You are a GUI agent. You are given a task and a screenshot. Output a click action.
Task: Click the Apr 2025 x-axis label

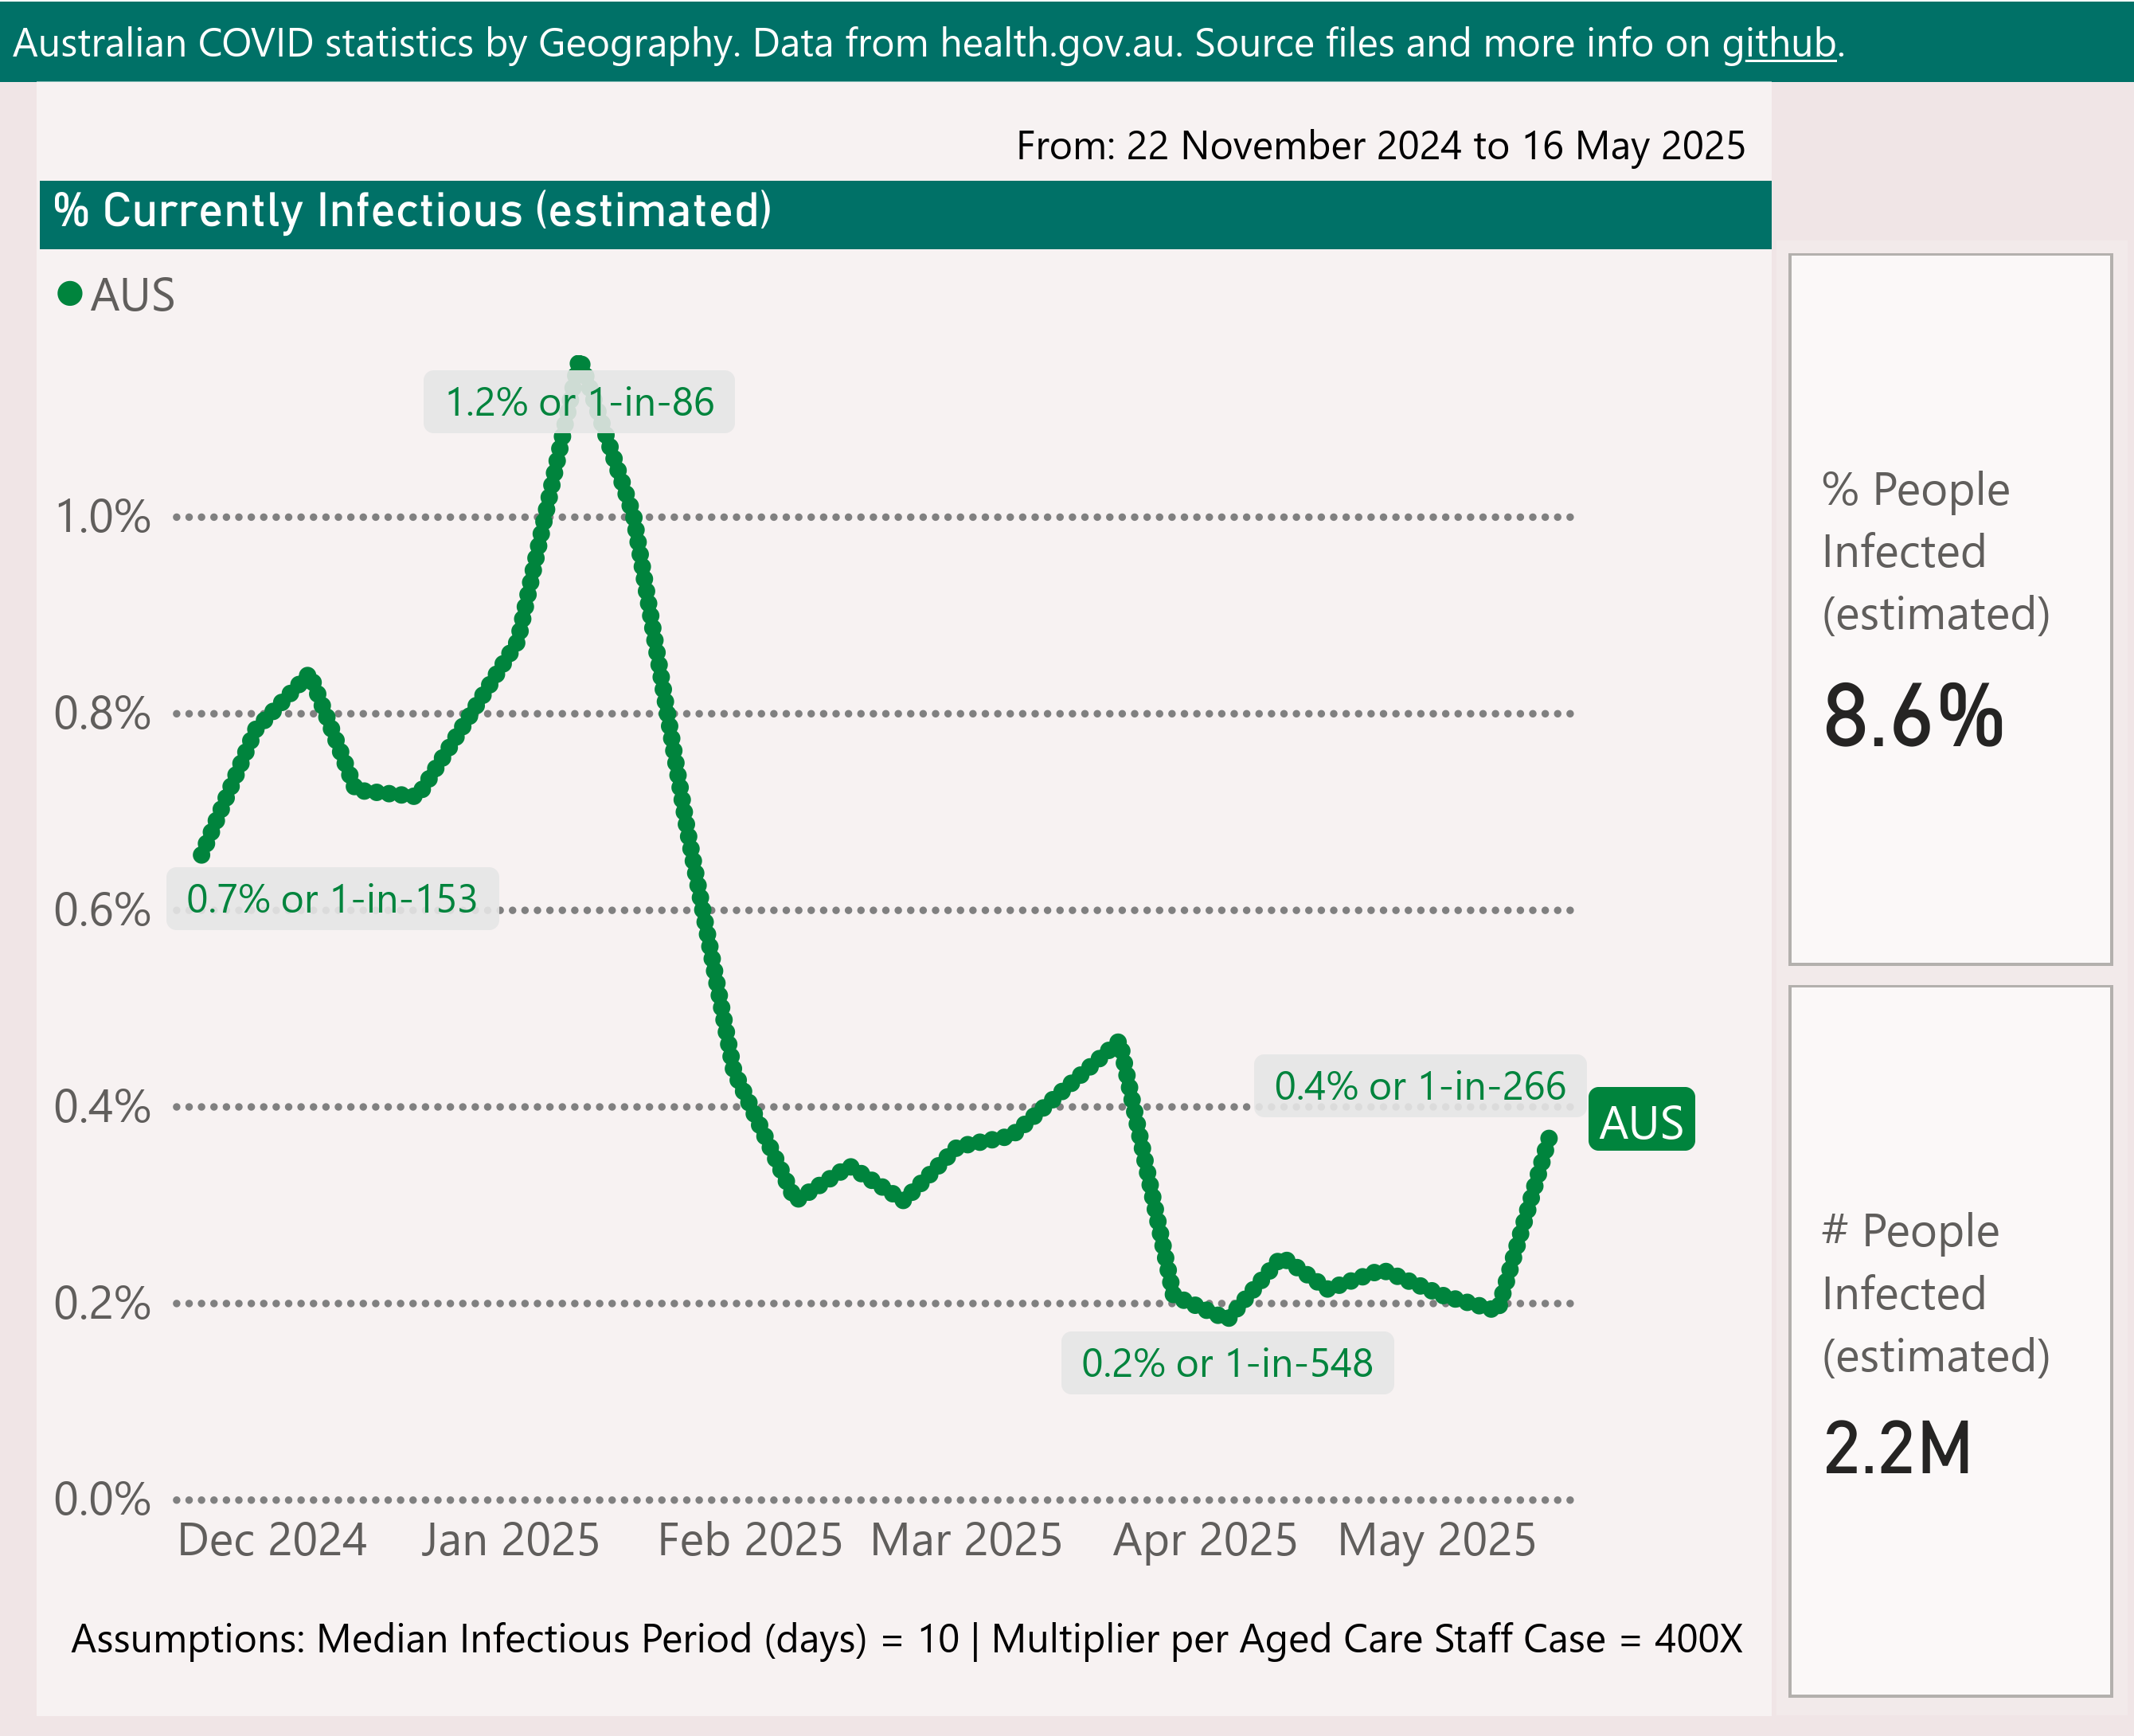click(1204, 1539)
